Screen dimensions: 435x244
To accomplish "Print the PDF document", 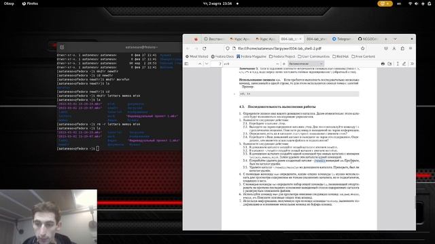I will 383,64.
